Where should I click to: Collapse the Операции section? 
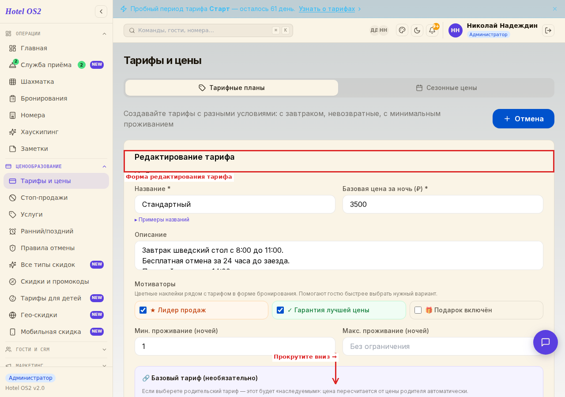click(x=56, y=34)
